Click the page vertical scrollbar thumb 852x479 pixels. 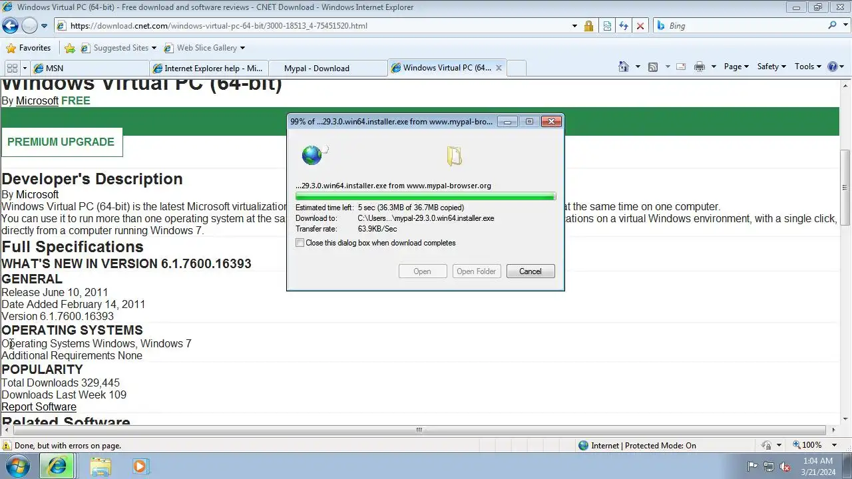(x=845, y=188)
